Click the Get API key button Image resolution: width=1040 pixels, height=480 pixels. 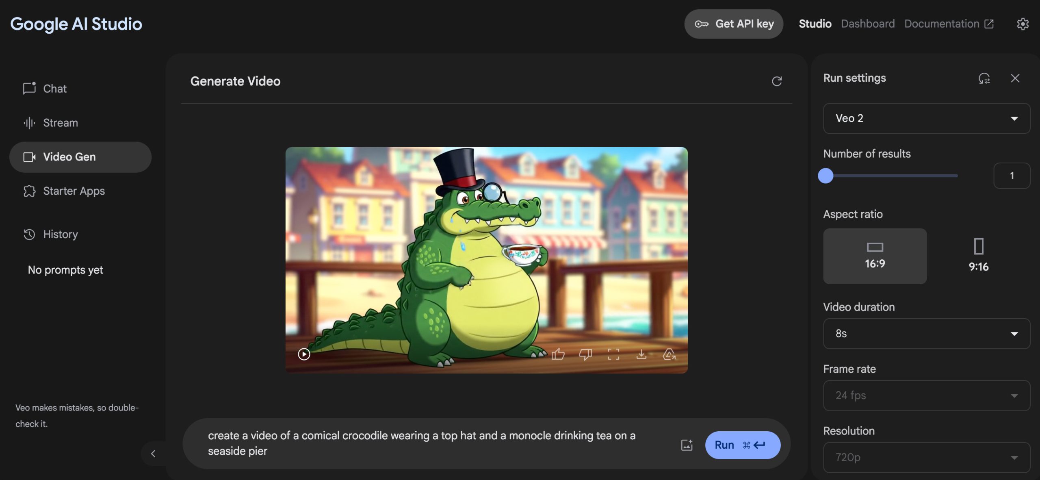tap(734, 24)
